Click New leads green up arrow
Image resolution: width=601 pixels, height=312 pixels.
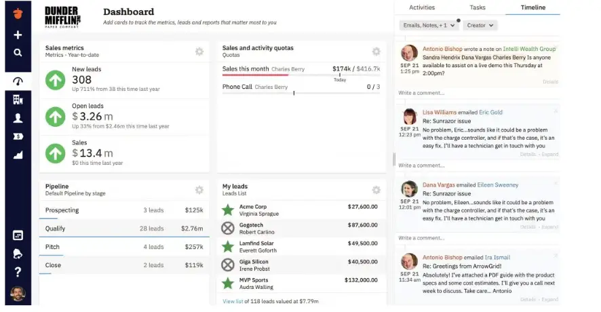click(56, 80)
